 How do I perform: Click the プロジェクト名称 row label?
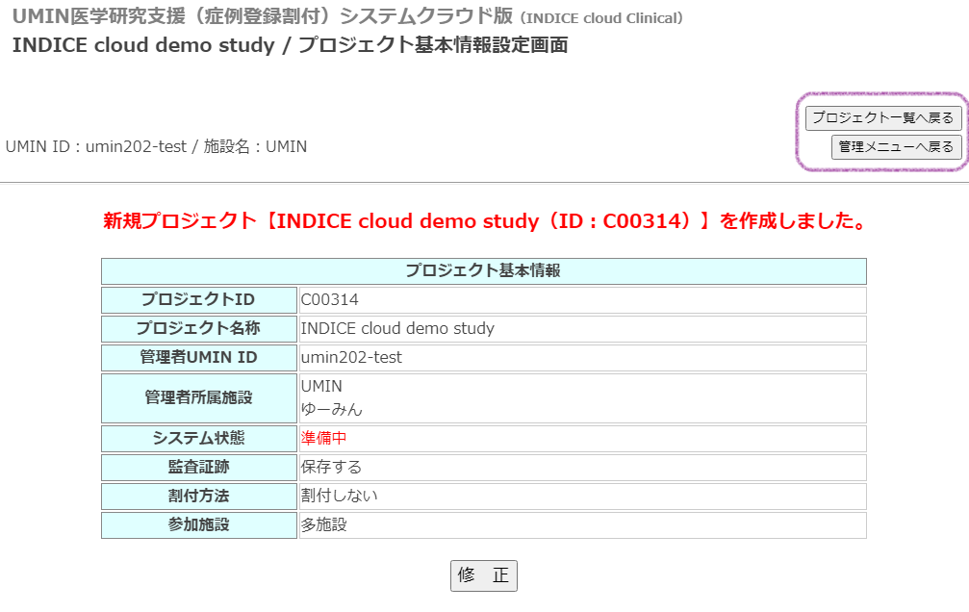tap(198, 328)
